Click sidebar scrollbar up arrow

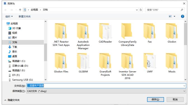coord(46,21)
